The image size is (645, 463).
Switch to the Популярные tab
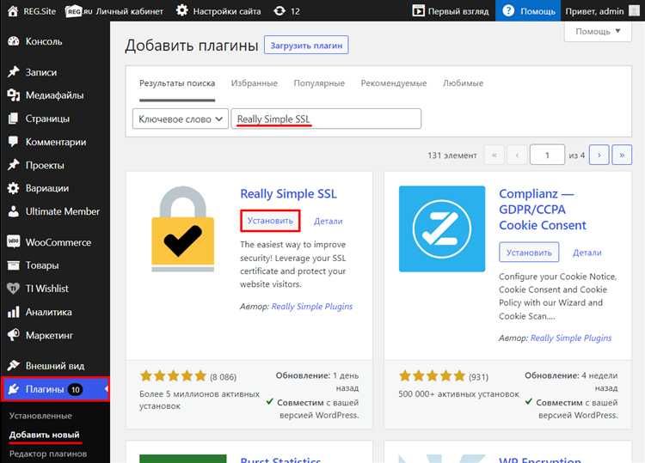[x=319, y=83]
